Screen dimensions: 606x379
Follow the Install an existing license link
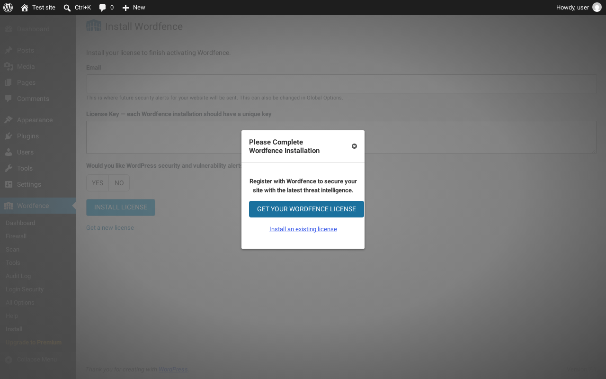point(303,229)
